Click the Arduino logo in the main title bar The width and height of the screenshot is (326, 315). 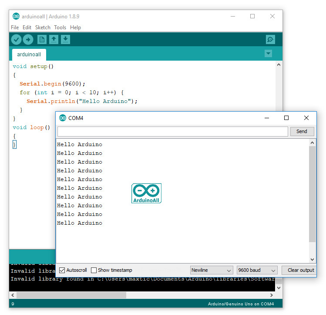tap(16, 16)
